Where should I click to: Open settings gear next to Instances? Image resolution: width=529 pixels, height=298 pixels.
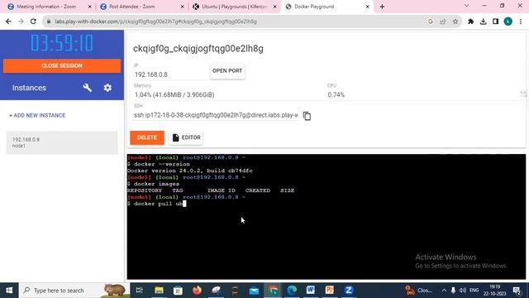(107, 88)
